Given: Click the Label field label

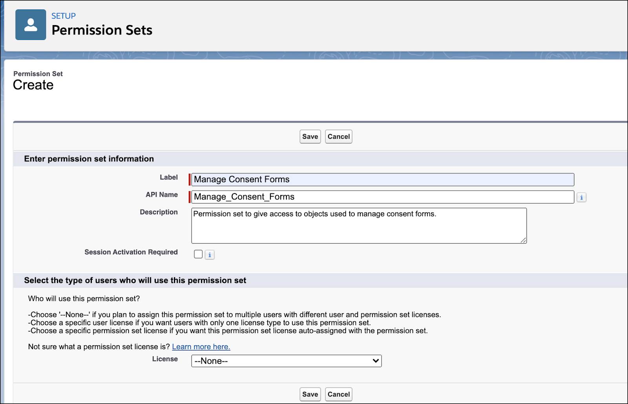Looking at the screenshot, I should 169,178.
